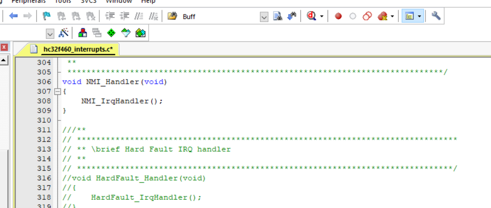Navigate backwards with the blue left arrow
The image size is (491, 208).
click(13, 16)
